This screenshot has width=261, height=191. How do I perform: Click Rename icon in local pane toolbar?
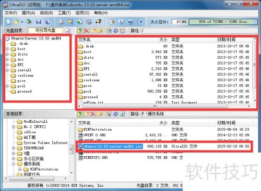tap(100, 114)
